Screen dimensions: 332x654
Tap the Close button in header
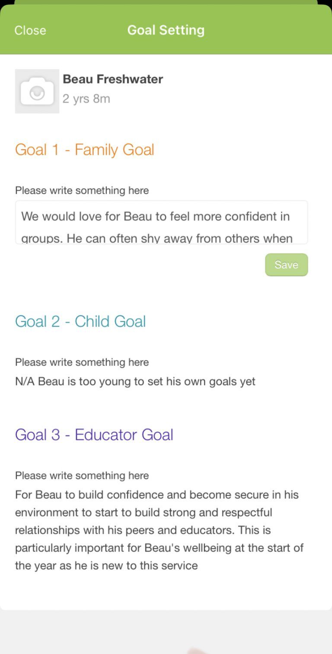(x=30, y=30)
